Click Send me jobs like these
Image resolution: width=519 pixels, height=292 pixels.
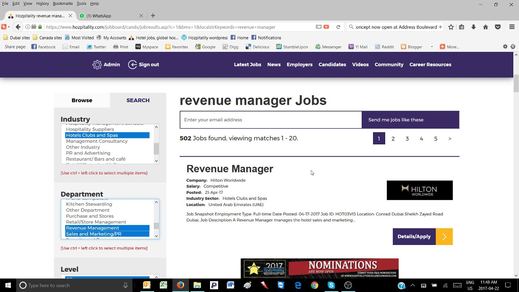tap(410, 120)
